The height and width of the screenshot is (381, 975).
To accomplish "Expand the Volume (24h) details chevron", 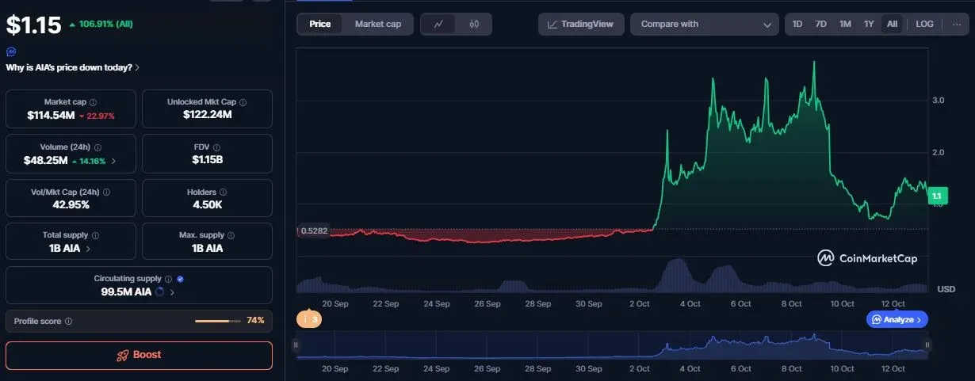I will (113, 160).
